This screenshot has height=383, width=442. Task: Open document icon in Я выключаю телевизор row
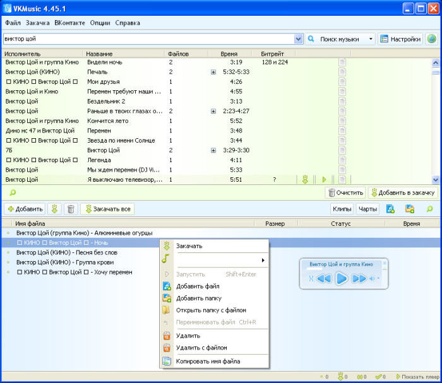click(x=342, y=179)
